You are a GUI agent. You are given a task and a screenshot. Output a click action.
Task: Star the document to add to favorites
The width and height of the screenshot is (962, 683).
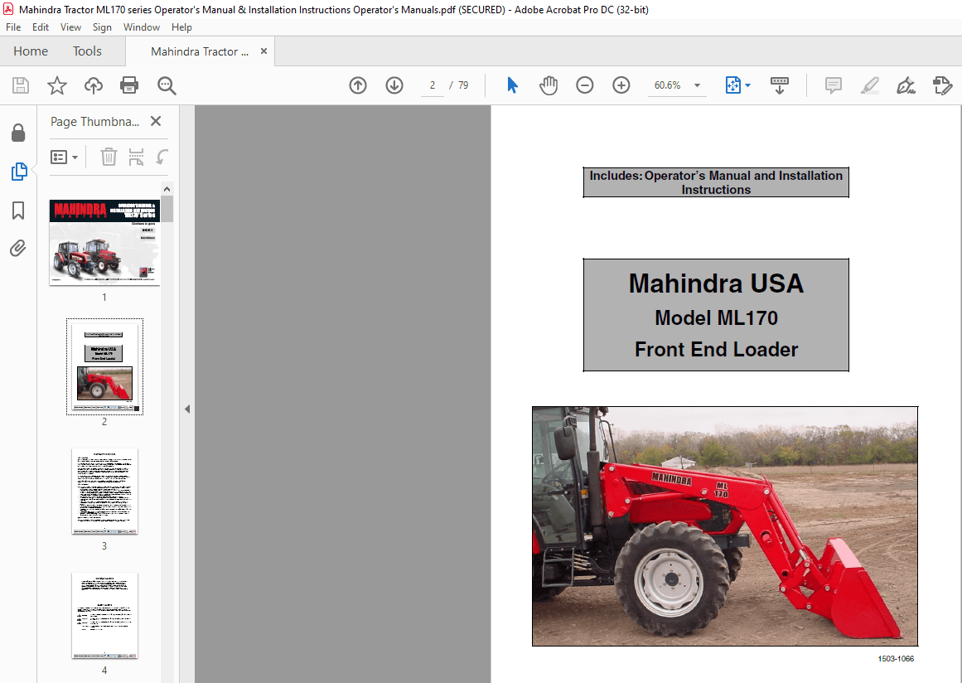click(56, 85)
